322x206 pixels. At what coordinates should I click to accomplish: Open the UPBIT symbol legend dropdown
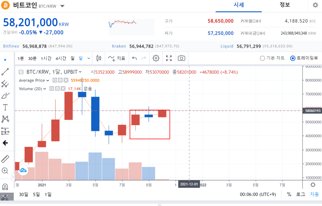80,72
